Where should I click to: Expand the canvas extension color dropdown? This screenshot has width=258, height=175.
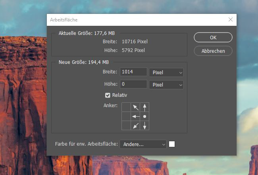143,144
